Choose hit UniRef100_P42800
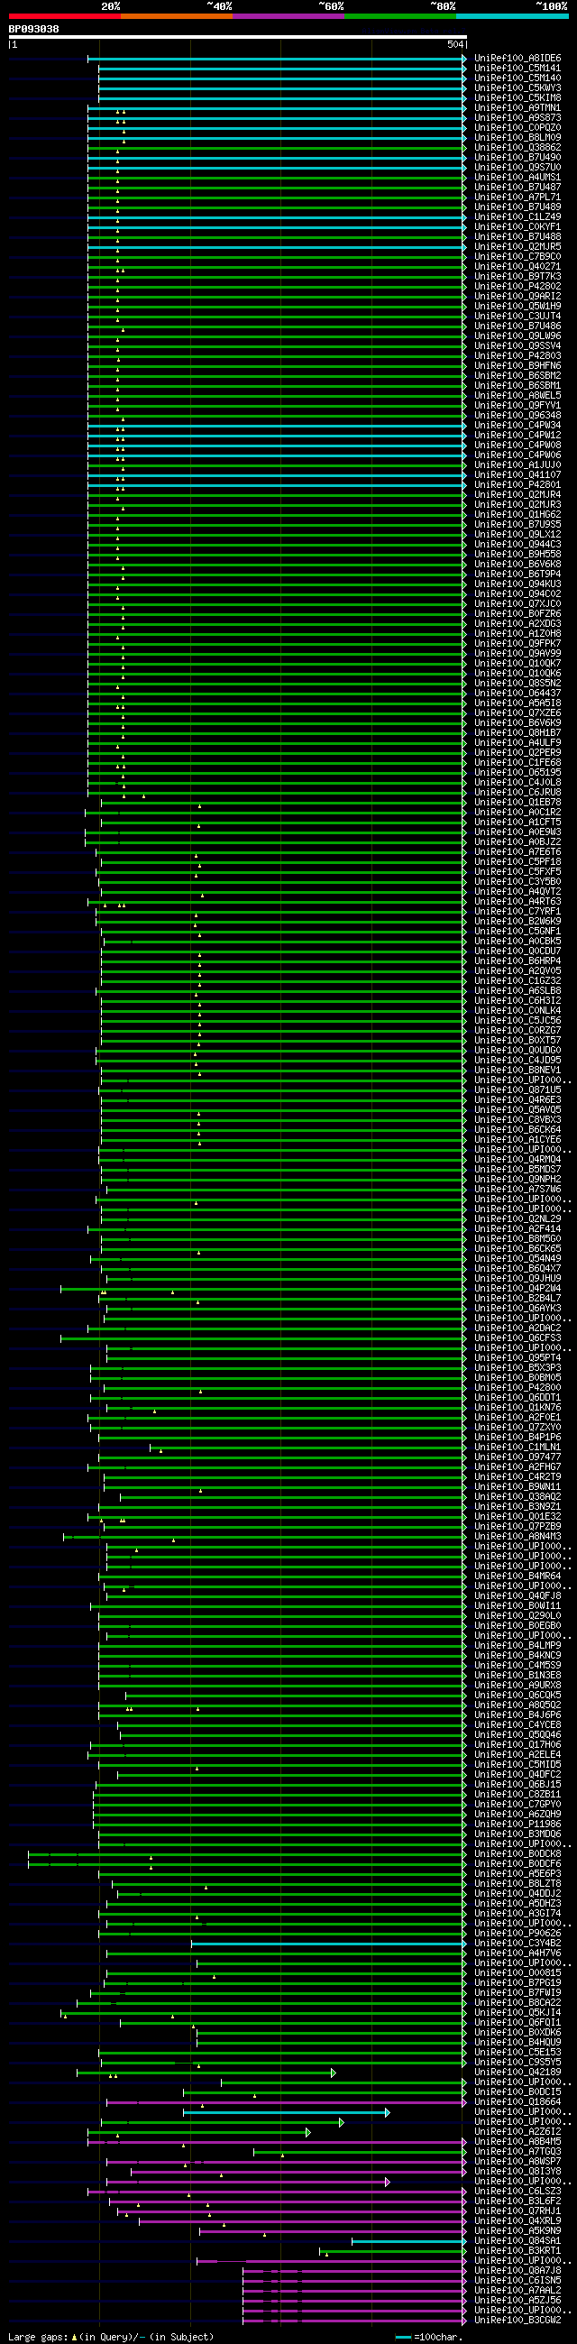 click(x=517, y=1388)
